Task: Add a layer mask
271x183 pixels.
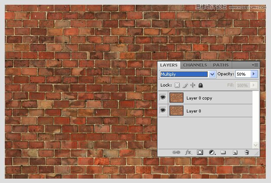Action: [x=200, y=152]
